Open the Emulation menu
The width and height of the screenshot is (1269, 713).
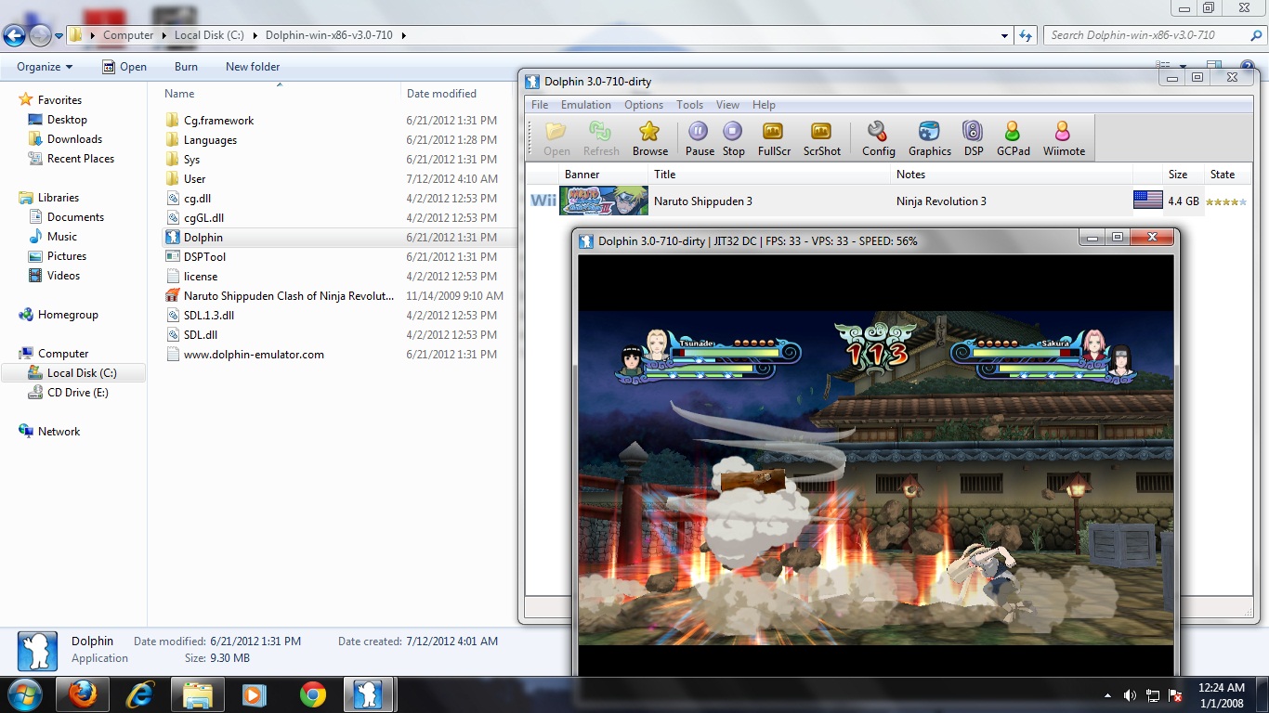[x=585, y=105]
